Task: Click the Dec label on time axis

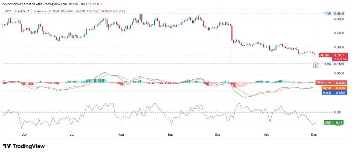Action: 314,135
